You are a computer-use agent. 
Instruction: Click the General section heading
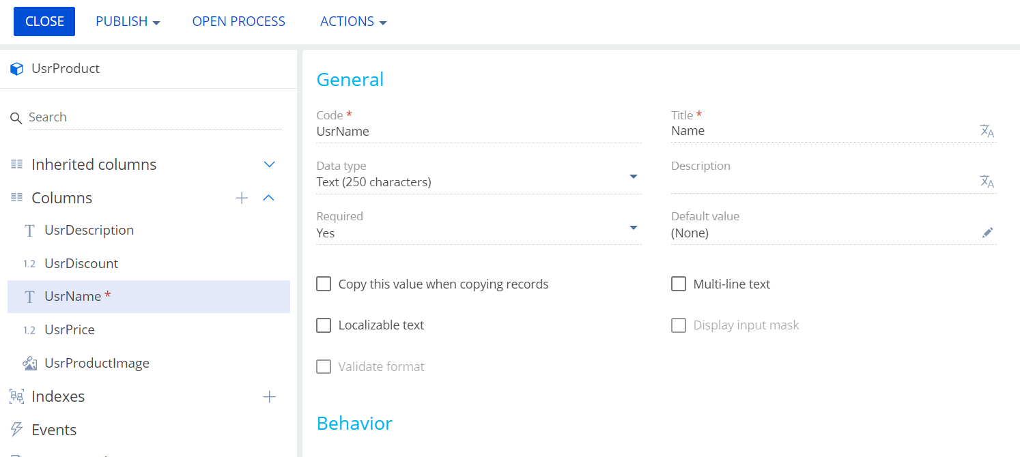click(x=350, y=79)
